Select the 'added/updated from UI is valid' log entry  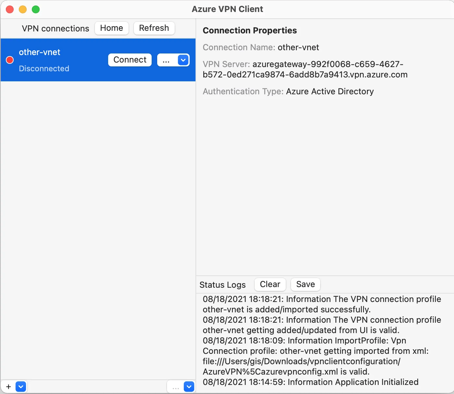point(322,325)
